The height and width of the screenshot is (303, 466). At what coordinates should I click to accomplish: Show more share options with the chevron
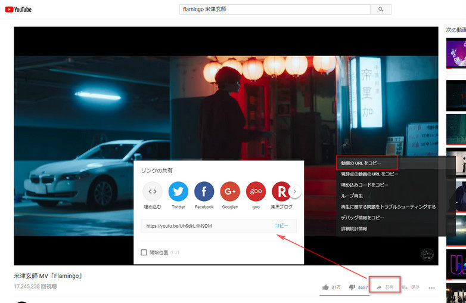pos(295,191)
